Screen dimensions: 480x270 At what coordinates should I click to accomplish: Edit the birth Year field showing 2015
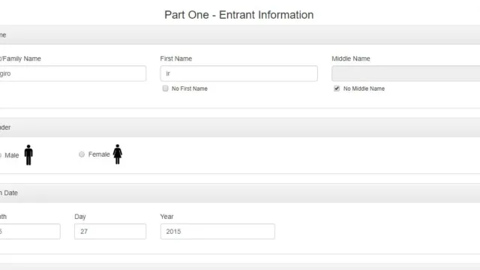coord(217,232)
